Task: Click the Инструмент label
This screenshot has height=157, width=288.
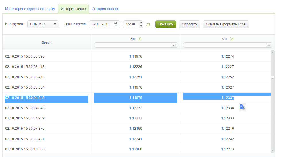Action: point(15,24)
